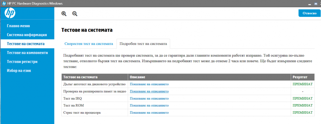Click the HP icon in title bar
The image size is (321, 124).
point(4,4)
